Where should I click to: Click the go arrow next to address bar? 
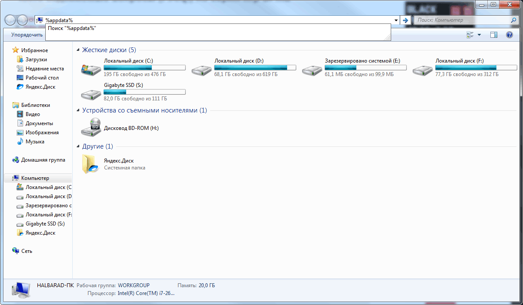pos(405,20)
